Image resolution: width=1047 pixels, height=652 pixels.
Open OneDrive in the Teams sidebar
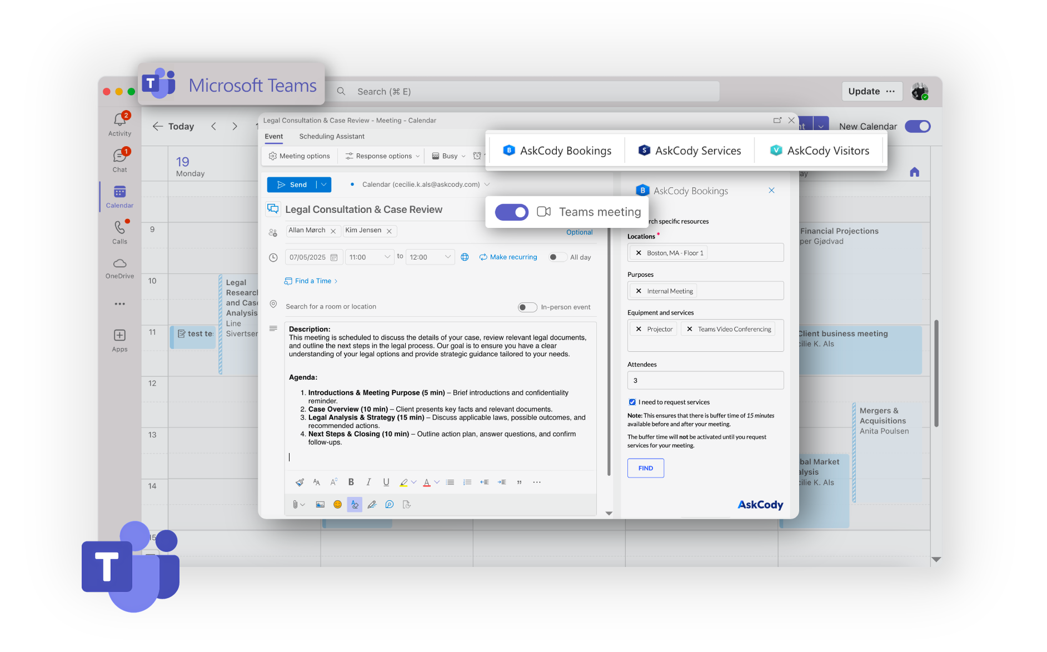[x=120, y=268]
